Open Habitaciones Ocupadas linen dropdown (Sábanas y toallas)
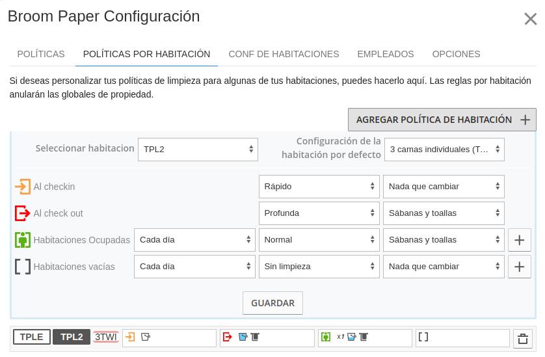The image size is (545, 357). [444, 240]
